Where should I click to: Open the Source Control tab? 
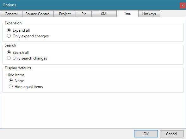38,14
